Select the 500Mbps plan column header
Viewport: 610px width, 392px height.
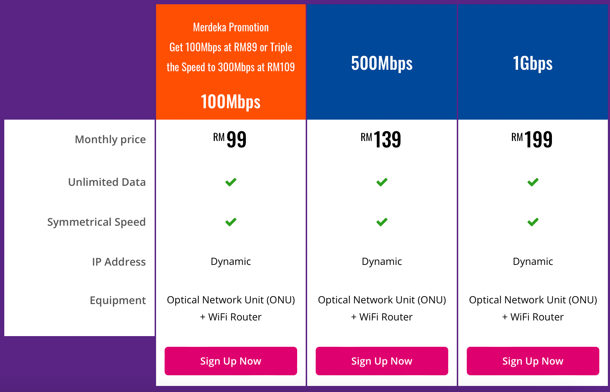[x=382, y=63]
